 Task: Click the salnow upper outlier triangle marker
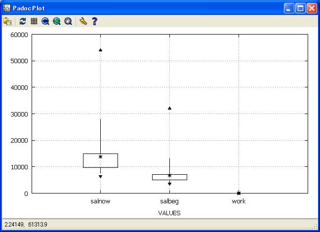coord(100,50)
